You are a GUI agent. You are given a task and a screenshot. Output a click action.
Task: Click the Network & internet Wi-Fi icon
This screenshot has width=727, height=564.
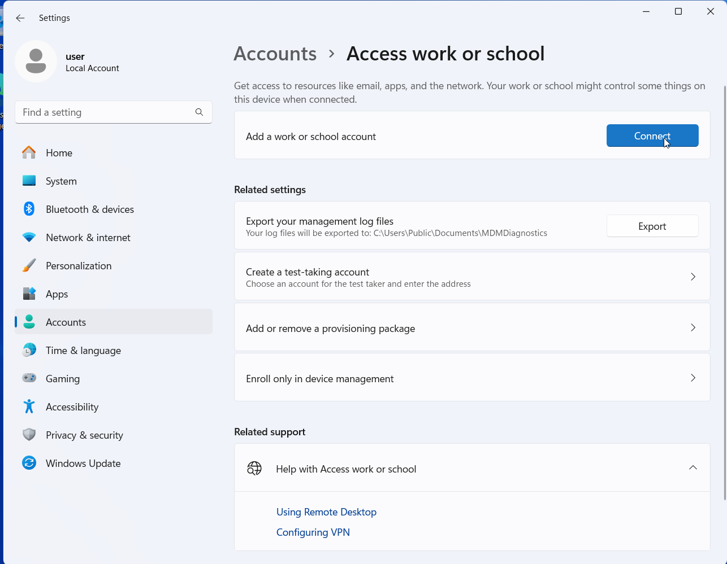29,238
